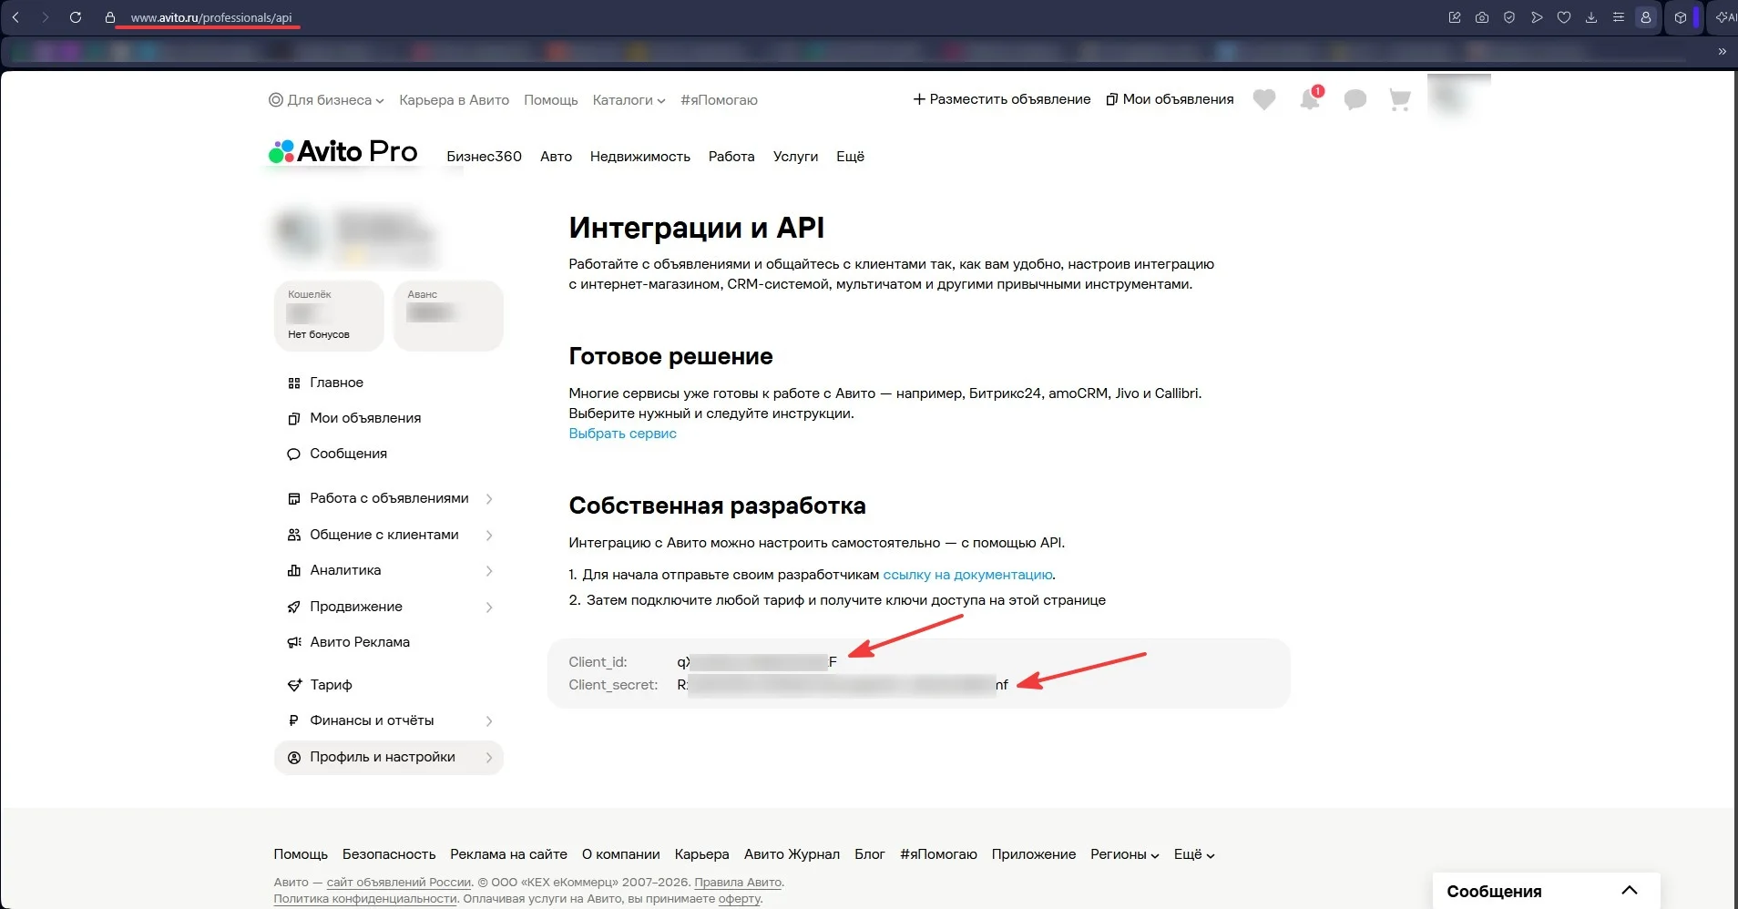
Task: Open the Кошелёк wallet card
Action: (x=329, y=315)
